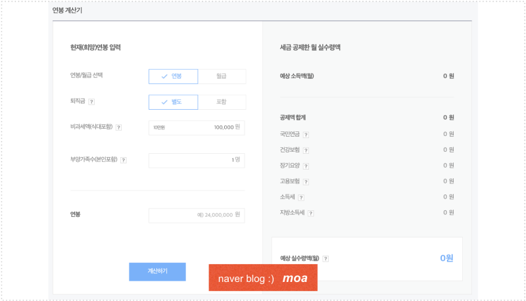Show 소득세 help tooltip icon

tap(301, 198)
